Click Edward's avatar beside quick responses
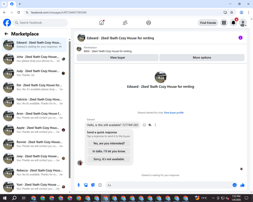 [x=80, y=163]
